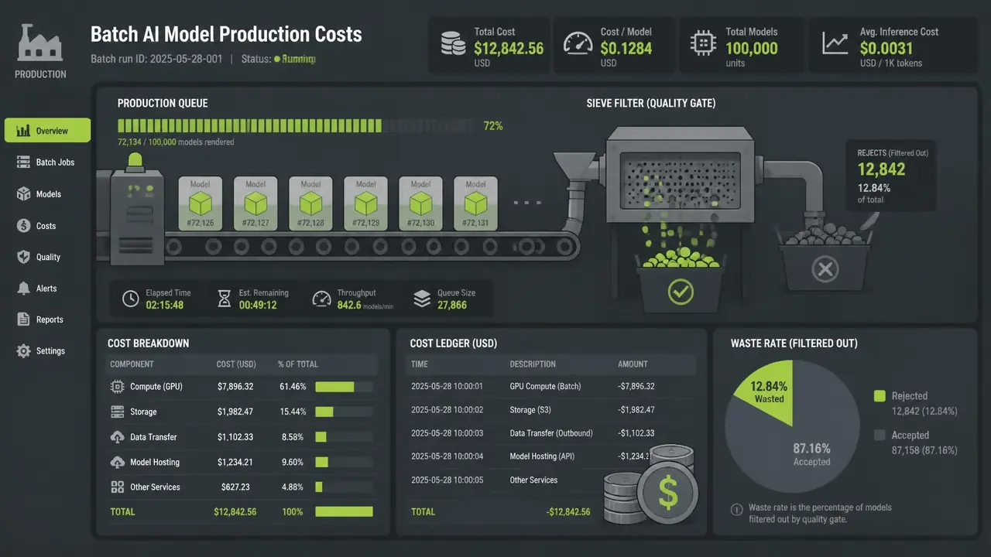Click the gray Accepted legend swatch
This screenshot has width=991, height=557.
click(x=880, y=436)
